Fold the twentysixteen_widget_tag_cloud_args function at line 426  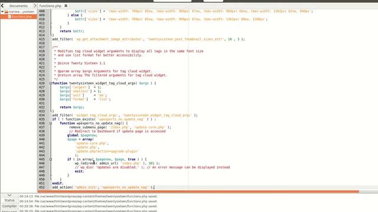tap(51, 83)
